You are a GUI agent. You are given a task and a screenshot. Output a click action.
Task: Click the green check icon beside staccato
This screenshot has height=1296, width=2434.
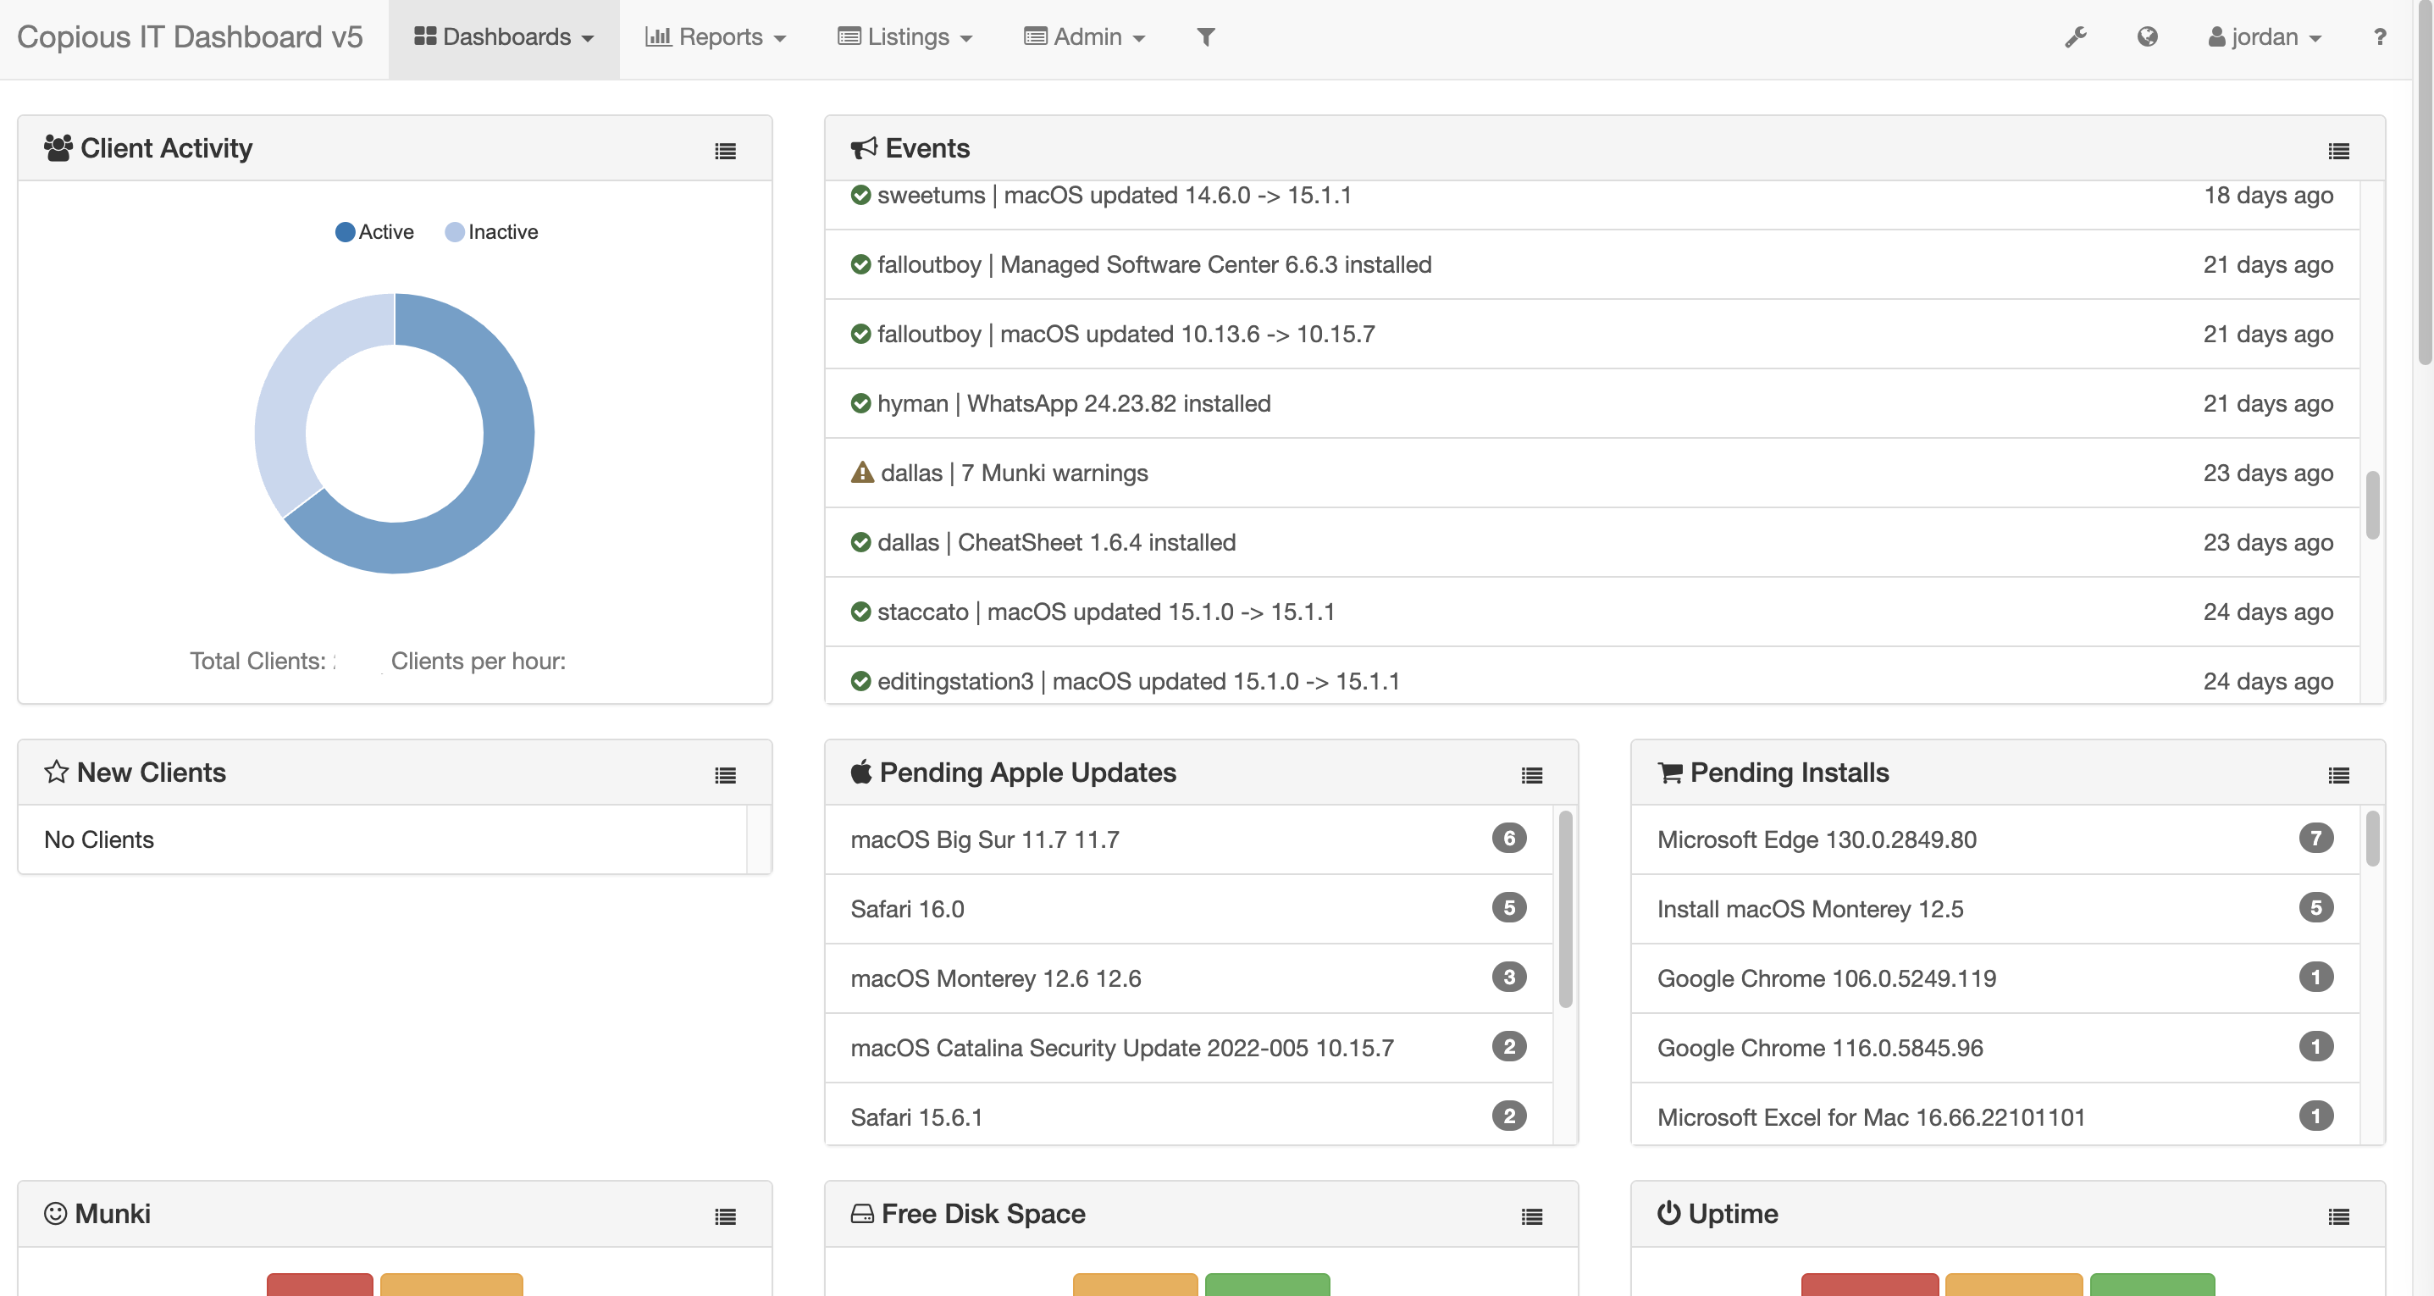tap(860, 612)
